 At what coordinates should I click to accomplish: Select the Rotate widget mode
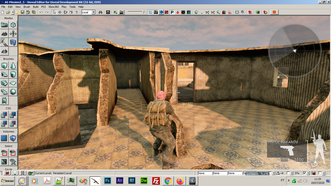65,12
